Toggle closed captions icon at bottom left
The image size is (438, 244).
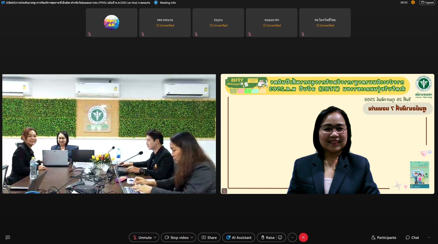8,237
